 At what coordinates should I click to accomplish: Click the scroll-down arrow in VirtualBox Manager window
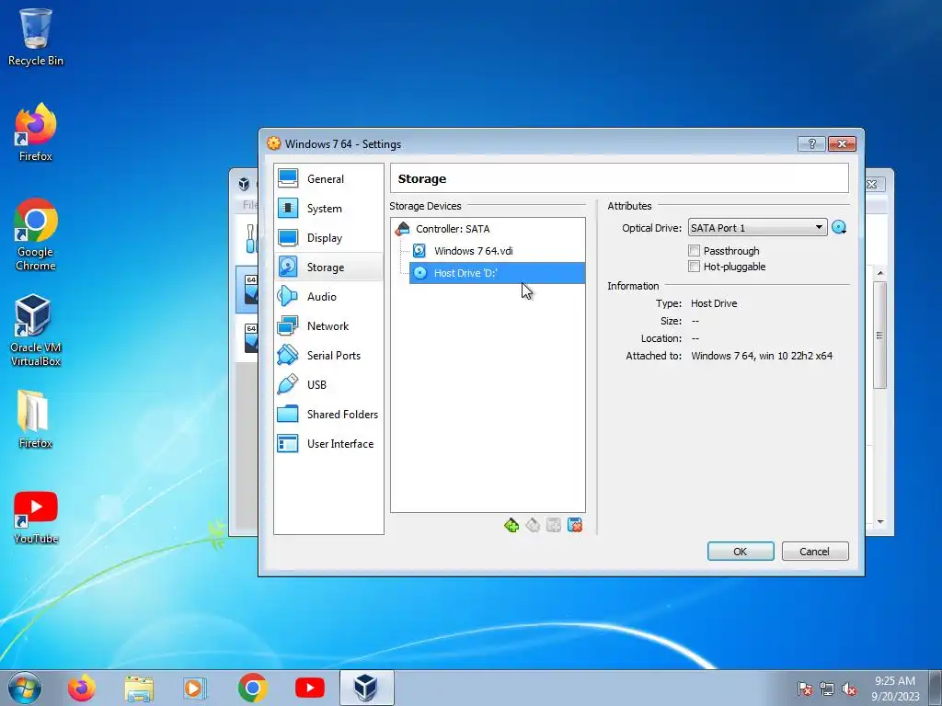tap(880, 522)
